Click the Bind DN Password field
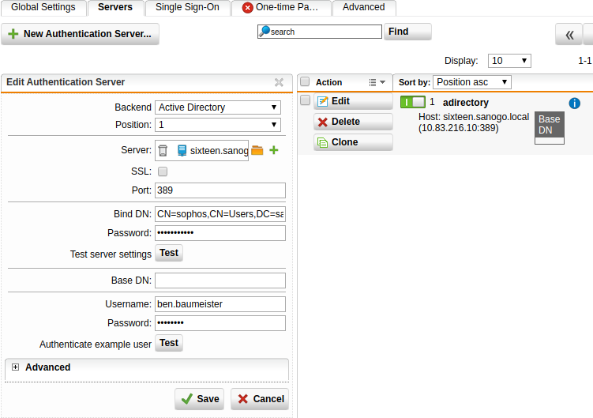This screenshot has width=593, height=418. (220, 233)
